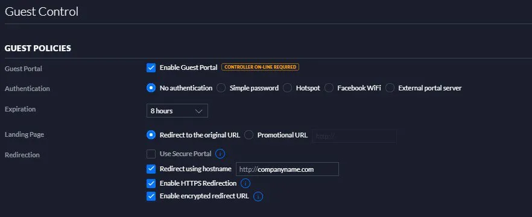532x217 pixels.
Task: Uncheck Enable Guest Portal checkbox
Action: [x=151, y=68]
